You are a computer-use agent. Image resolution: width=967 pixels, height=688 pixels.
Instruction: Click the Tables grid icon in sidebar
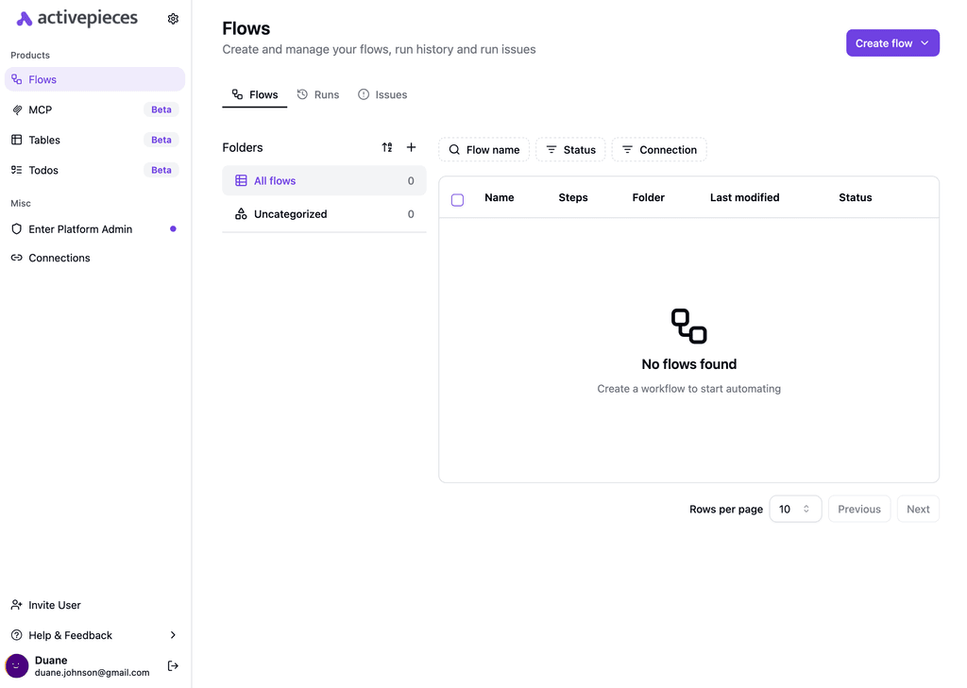17,140
